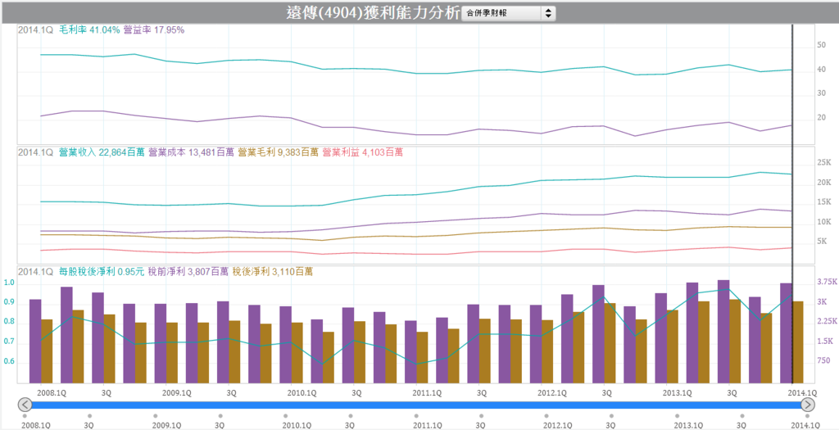Click the 750 label on profit chart axis
This screenshot has height=430, width=839.
point(823,361)
